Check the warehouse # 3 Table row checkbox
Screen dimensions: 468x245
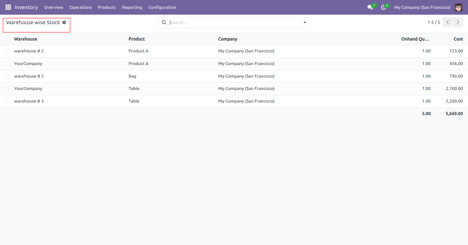7,101
